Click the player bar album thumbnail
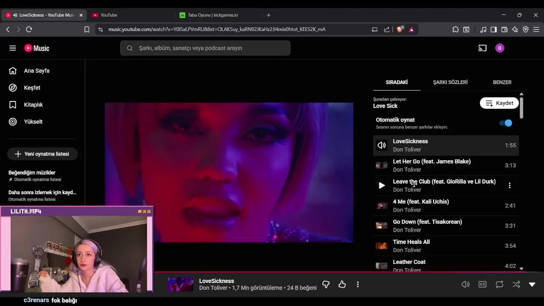This screenshot has width=544, height=306. click(x=181, y=284)
